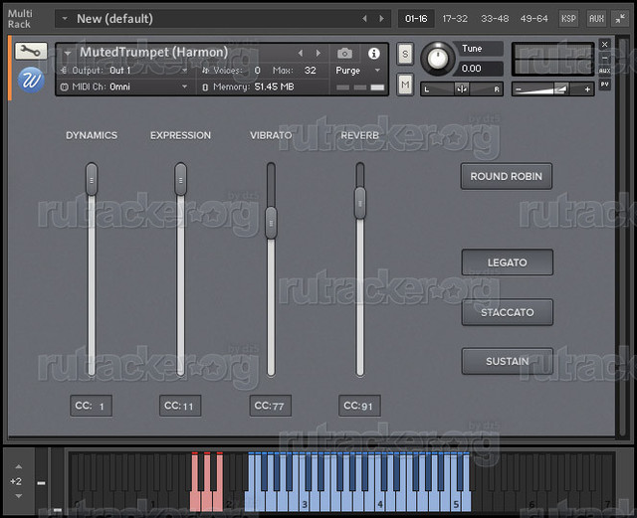Toggle AUX sends in instrument header
637x518 pixels.
click(x=604, y=71)
